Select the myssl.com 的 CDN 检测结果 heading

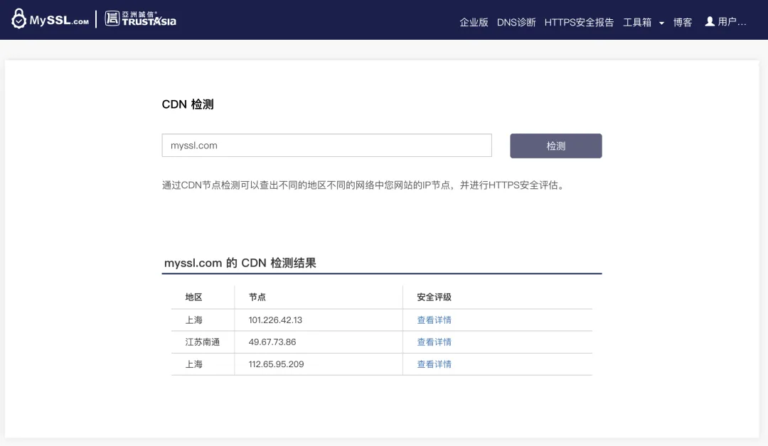[240, 263]
